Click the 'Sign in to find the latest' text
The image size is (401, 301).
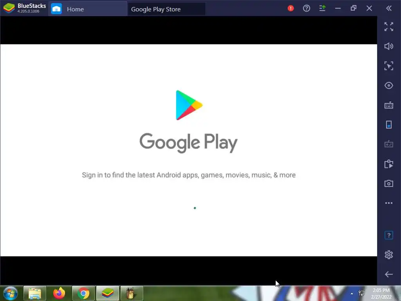[188, 175]
